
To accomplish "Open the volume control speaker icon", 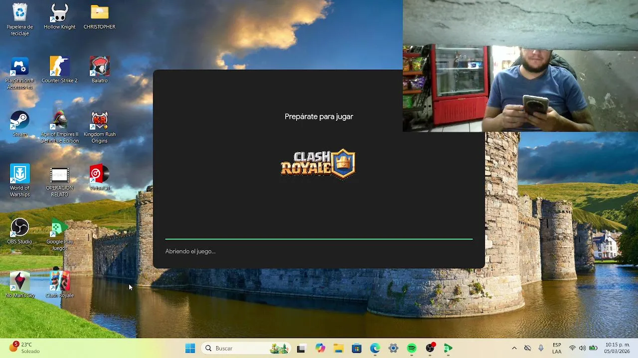I will click(582, 349).
